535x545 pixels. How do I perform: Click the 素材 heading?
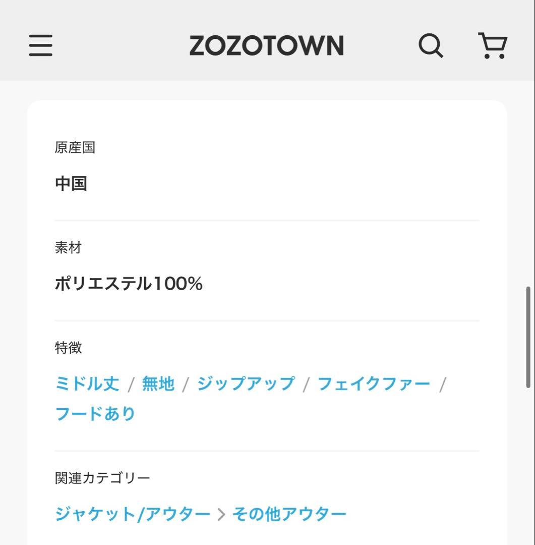coord(68,248)
